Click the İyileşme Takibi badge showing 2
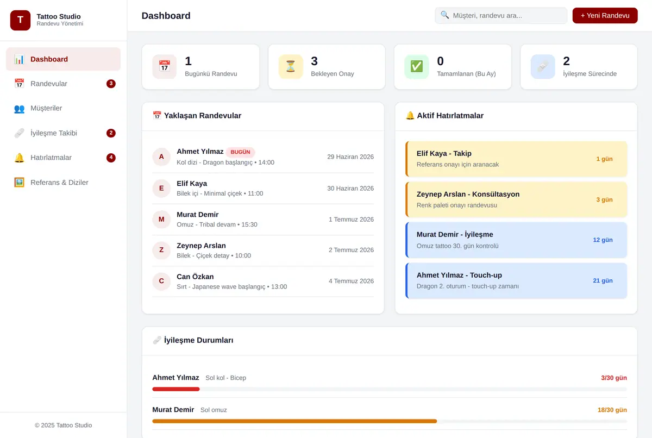This screenshot has height=438, width=652. 111,133
